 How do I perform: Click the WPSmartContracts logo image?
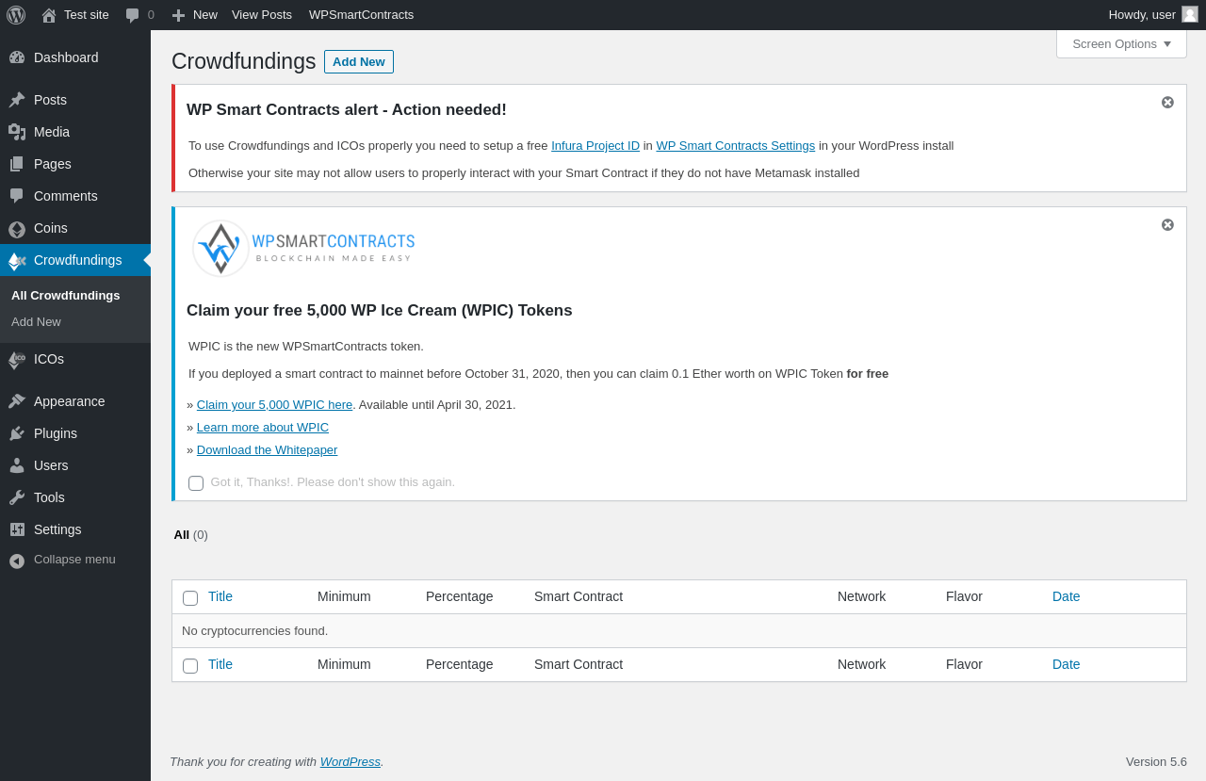click(303, 249)
